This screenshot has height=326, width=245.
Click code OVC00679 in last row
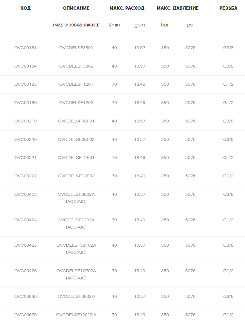(25, 315)
